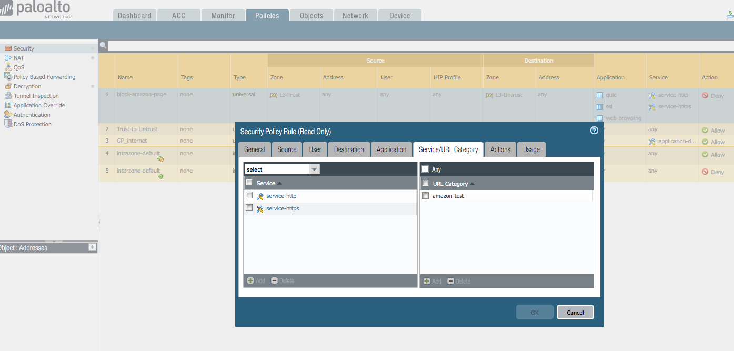Click the quic application icon
Viewport: 734px width, 351px height.
[x=600, y=96]
